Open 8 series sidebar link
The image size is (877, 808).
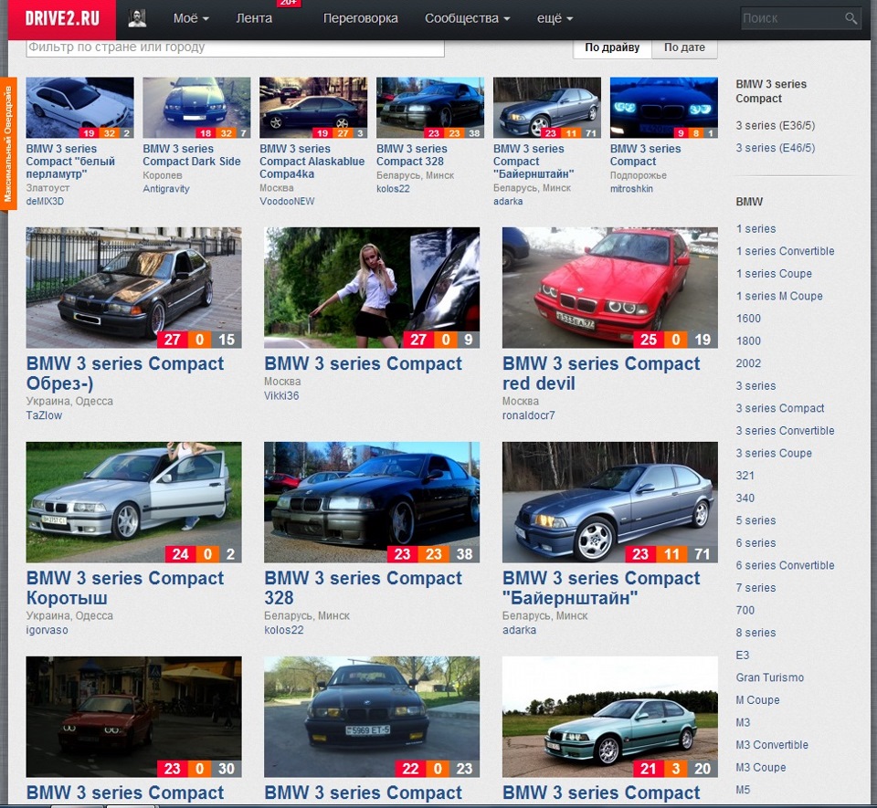pos(755,633)
